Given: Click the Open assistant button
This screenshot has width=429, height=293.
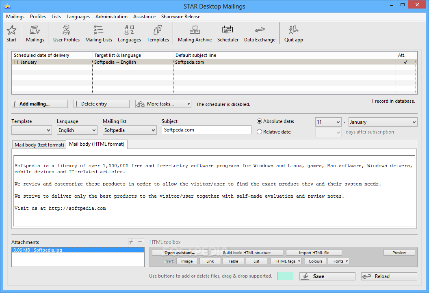Looking at the screenshot, I should 180,252.
